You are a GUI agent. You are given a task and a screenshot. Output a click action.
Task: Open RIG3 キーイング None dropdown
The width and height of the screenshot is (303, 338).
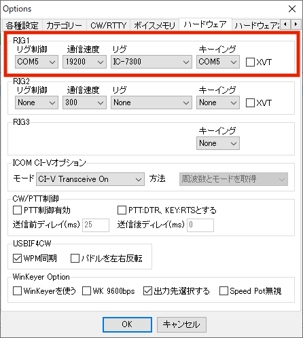click(x=218, y=143)
